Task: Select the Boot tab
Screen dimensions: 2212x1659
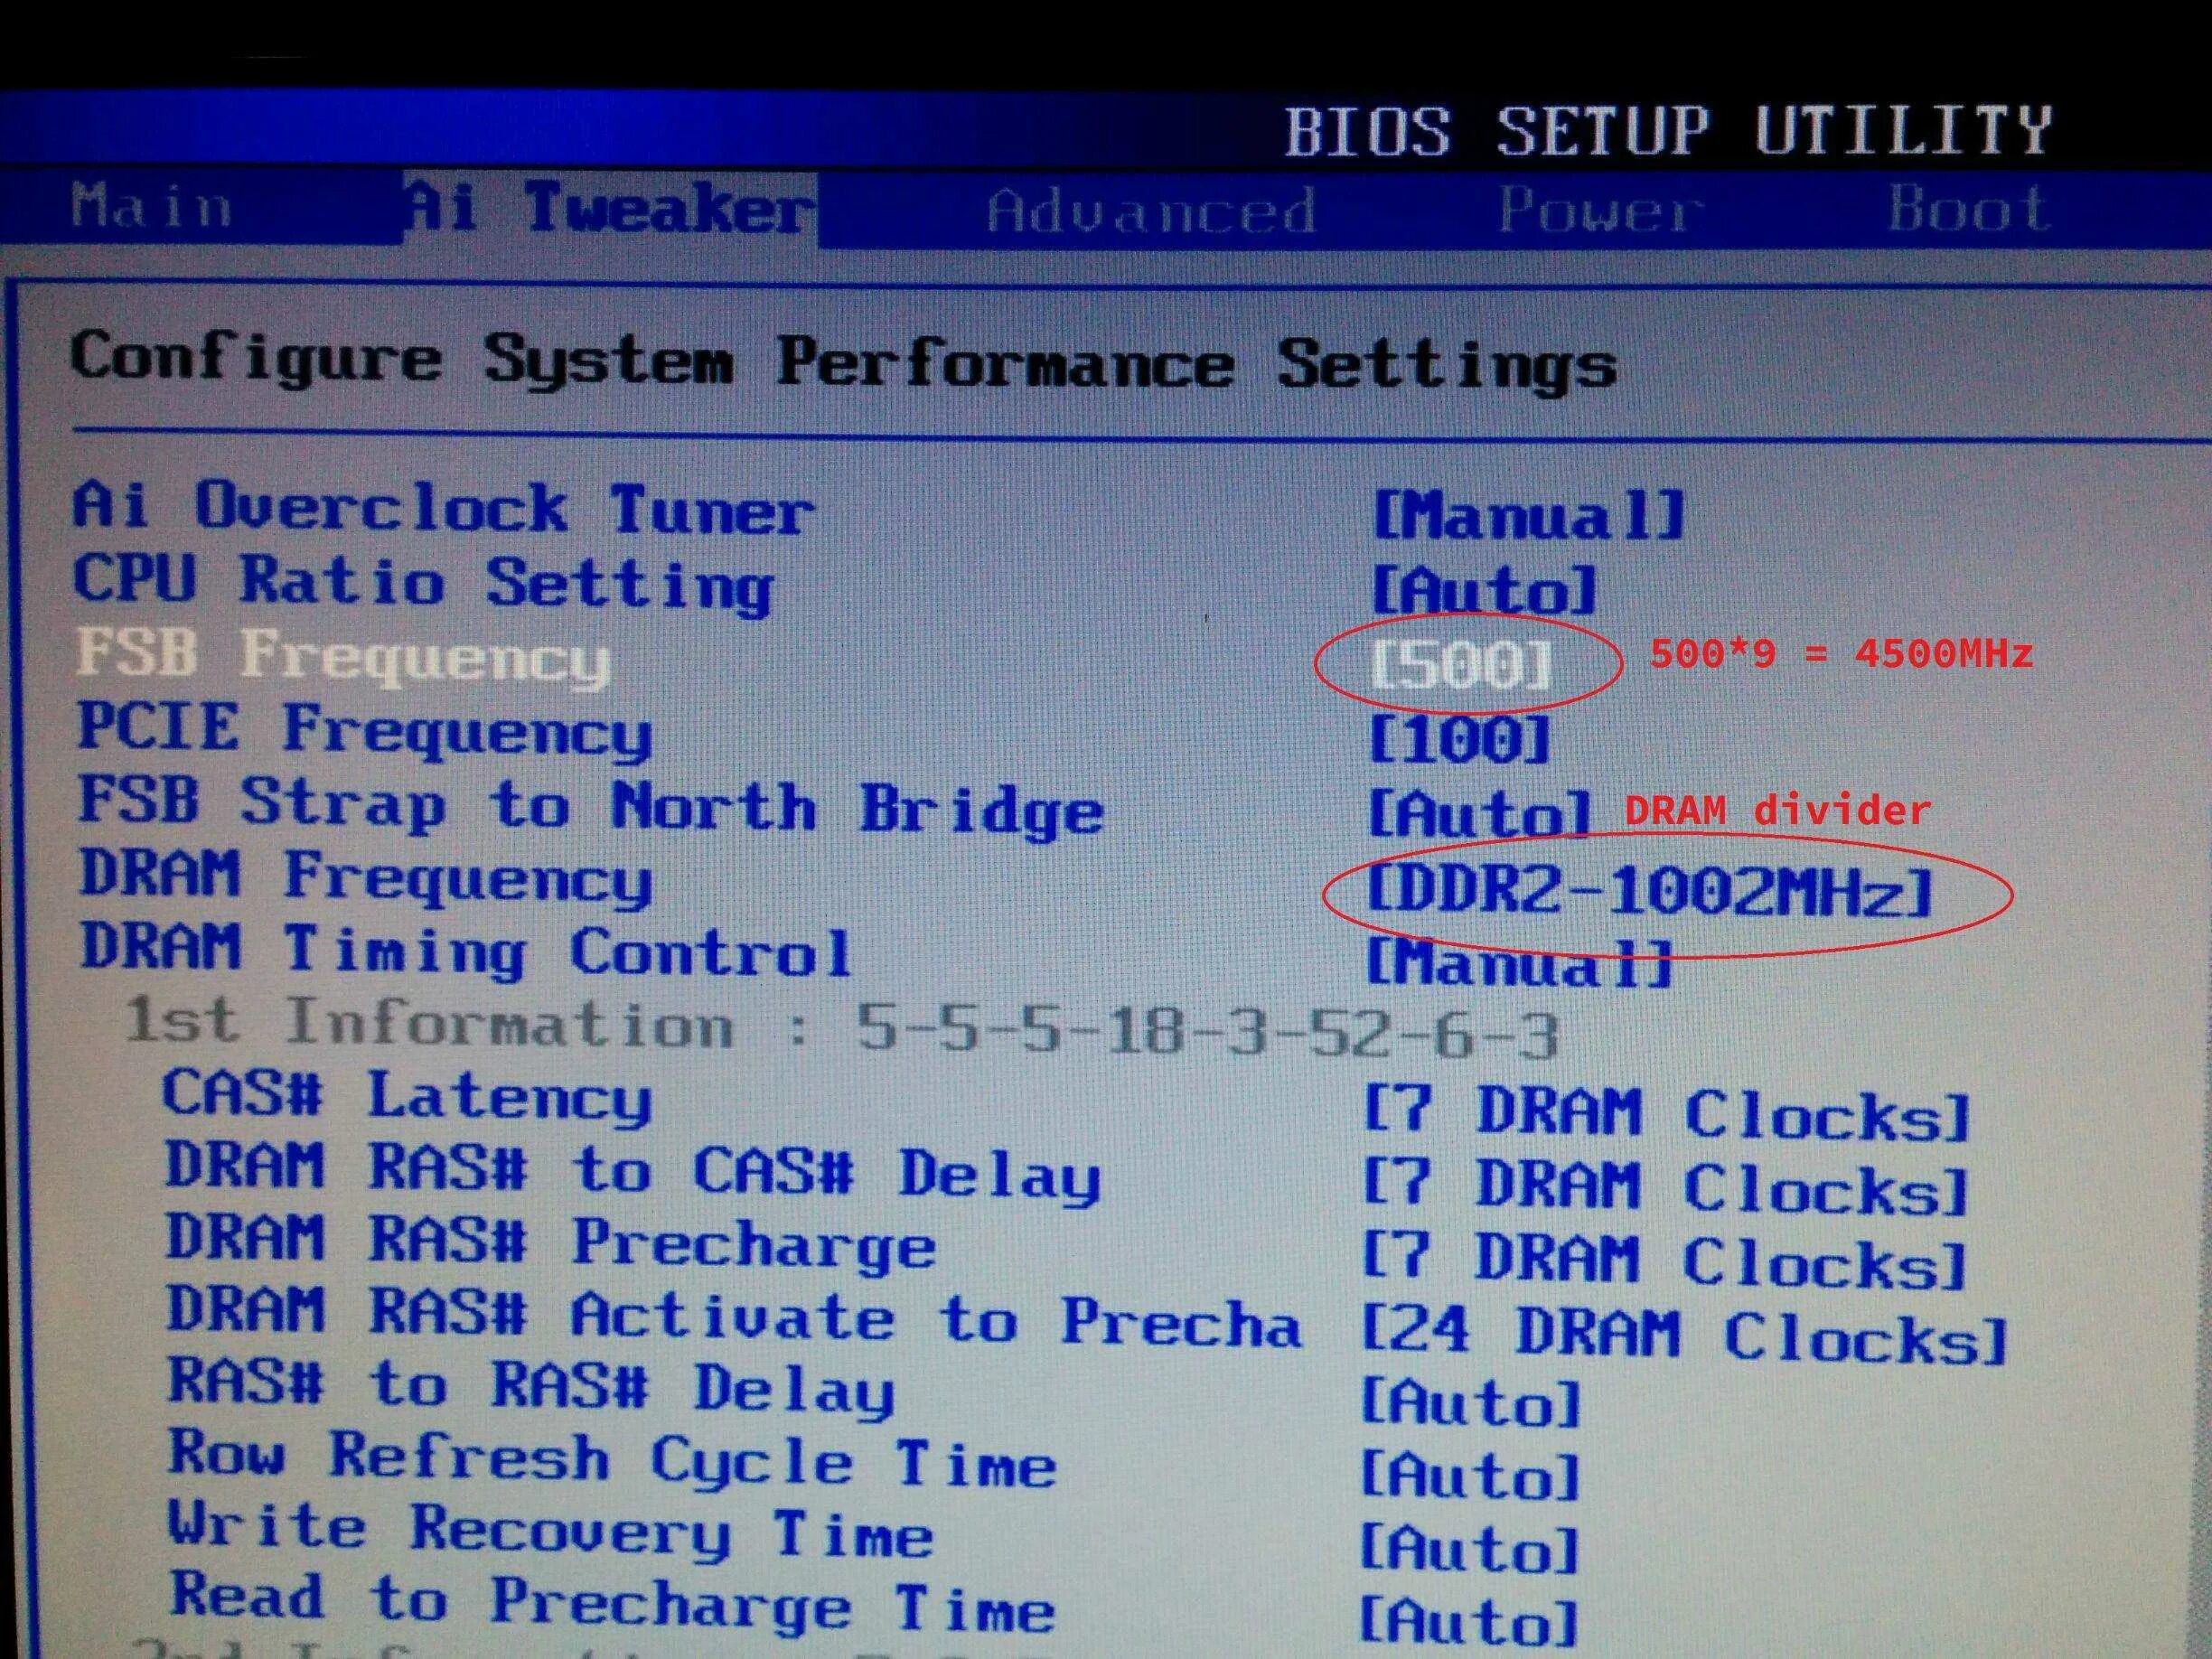Action: pyautogui.click(x=1968, y=209)
